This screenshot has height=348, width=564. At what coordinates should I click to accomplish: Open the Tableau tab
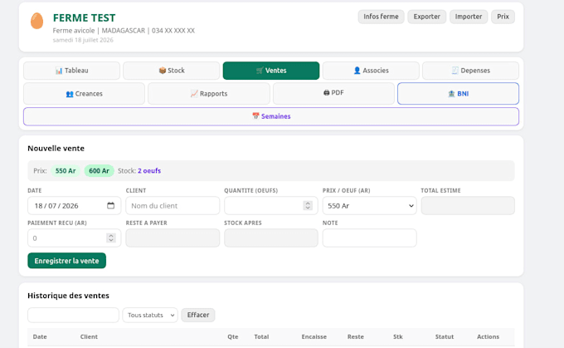click(x=71, y=71)
